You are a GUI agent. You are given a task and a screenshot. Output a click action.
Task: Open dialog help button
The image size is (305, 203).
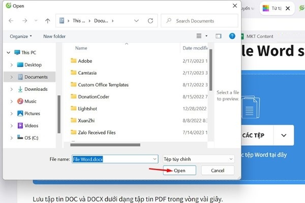pyautogui.click(x=232, y=36)
